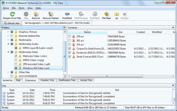Click the Preview toolbar icon
The image size is (177, 111).
[x=125, y=14]
